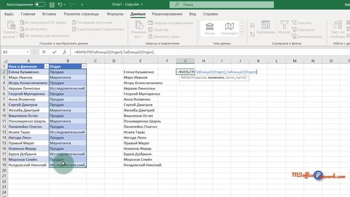Click the Обновить все icon
This screenshot has width=350, height=197.
139,25
